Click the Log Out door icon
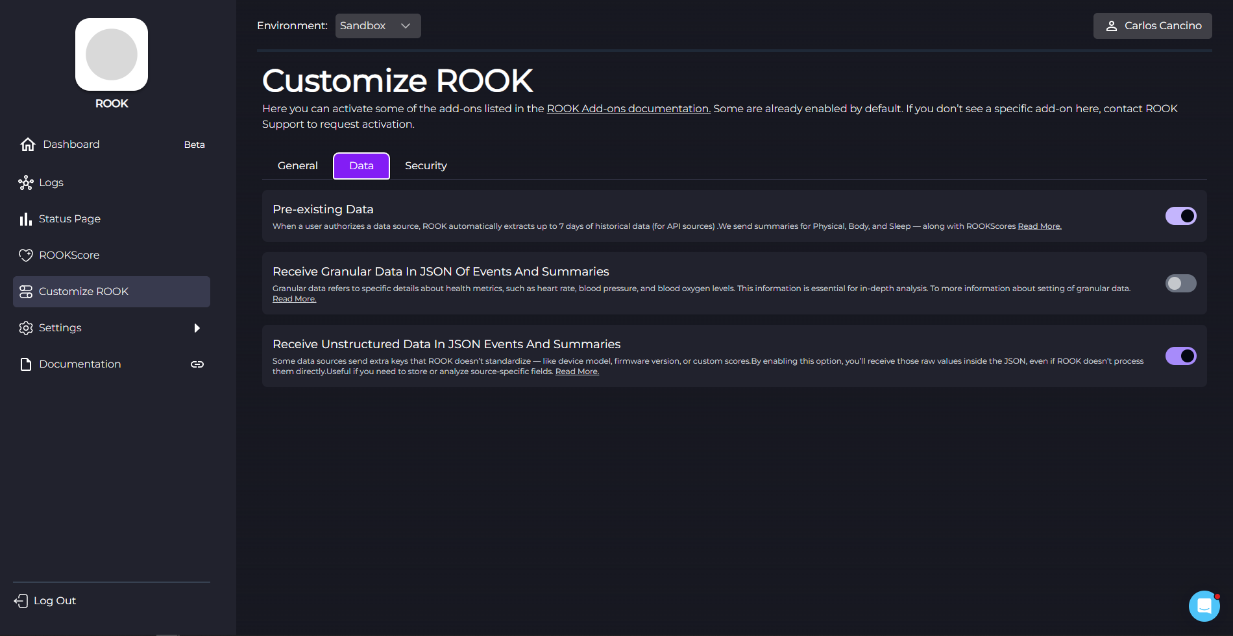The image size is (1233, 636). (x=21, y=601)
